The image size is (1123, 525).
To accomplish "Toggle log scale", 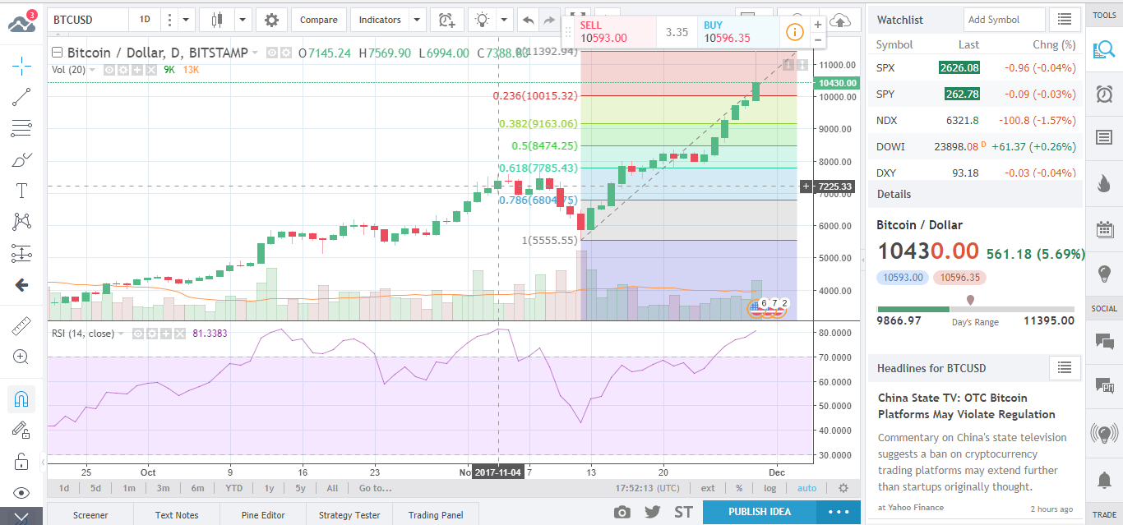I will pos(769,488).
